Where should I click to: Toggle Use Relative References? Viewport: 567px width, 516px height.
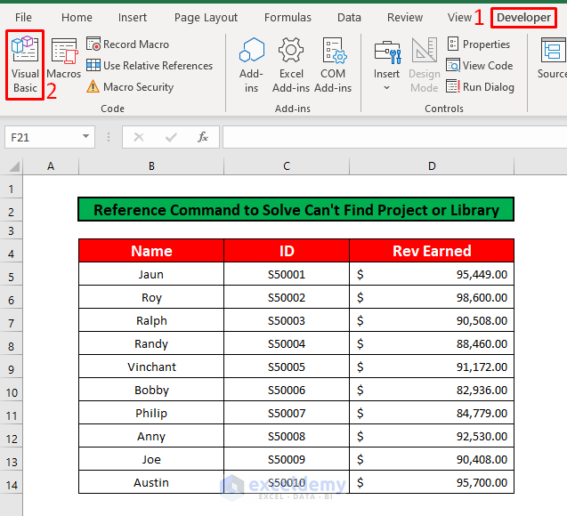149,65
